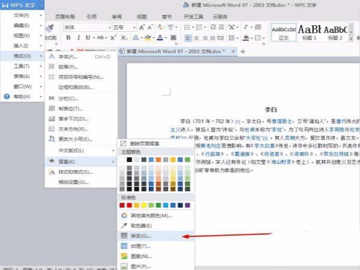Click the grow font size icon
This screenshot has width=360, height=270.
click(x=142, y=28)
